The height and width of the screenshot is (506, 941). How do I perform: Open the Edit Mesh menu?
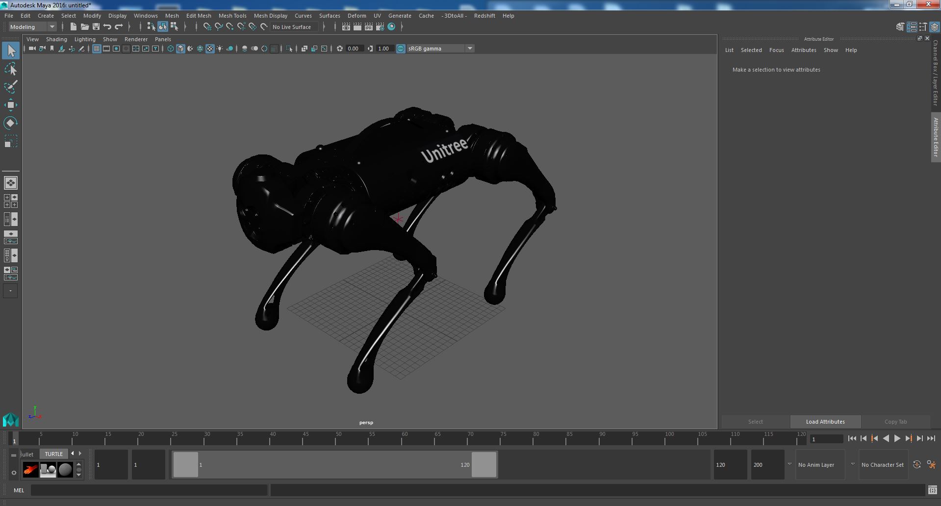[x=199, y=16]
